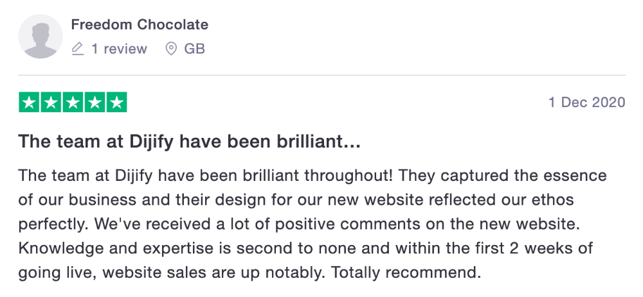Click the second green rating star
643x297 pixels.
(51, 102)
